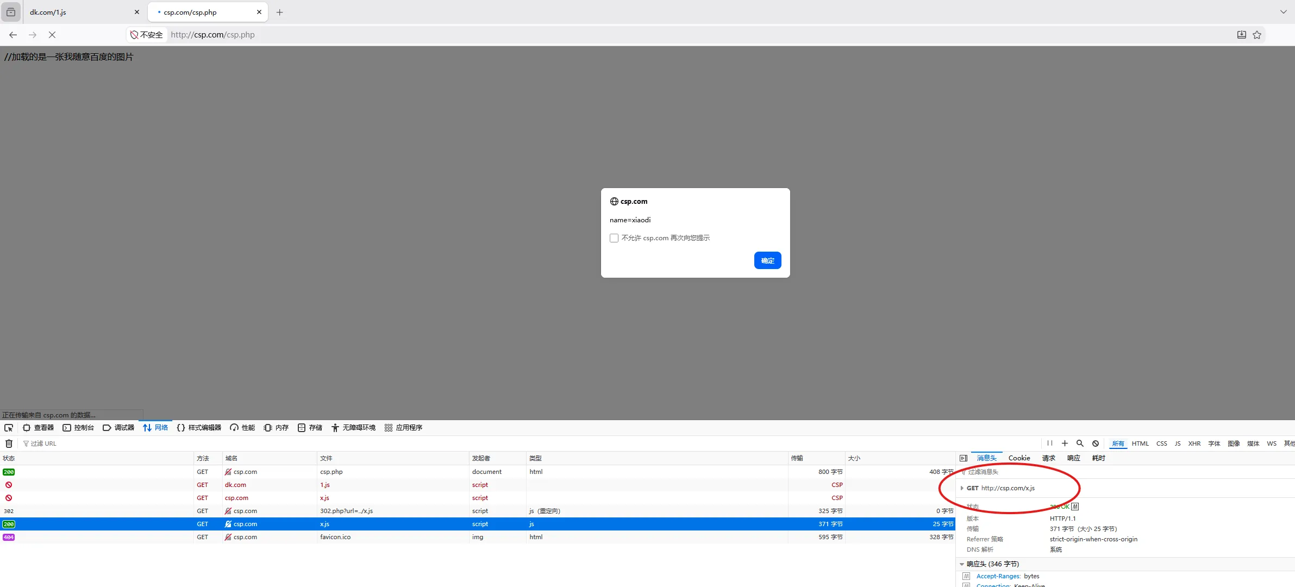Sort by the 方法 column header
The image size is (1295, 587).
[x=208, y=458]
